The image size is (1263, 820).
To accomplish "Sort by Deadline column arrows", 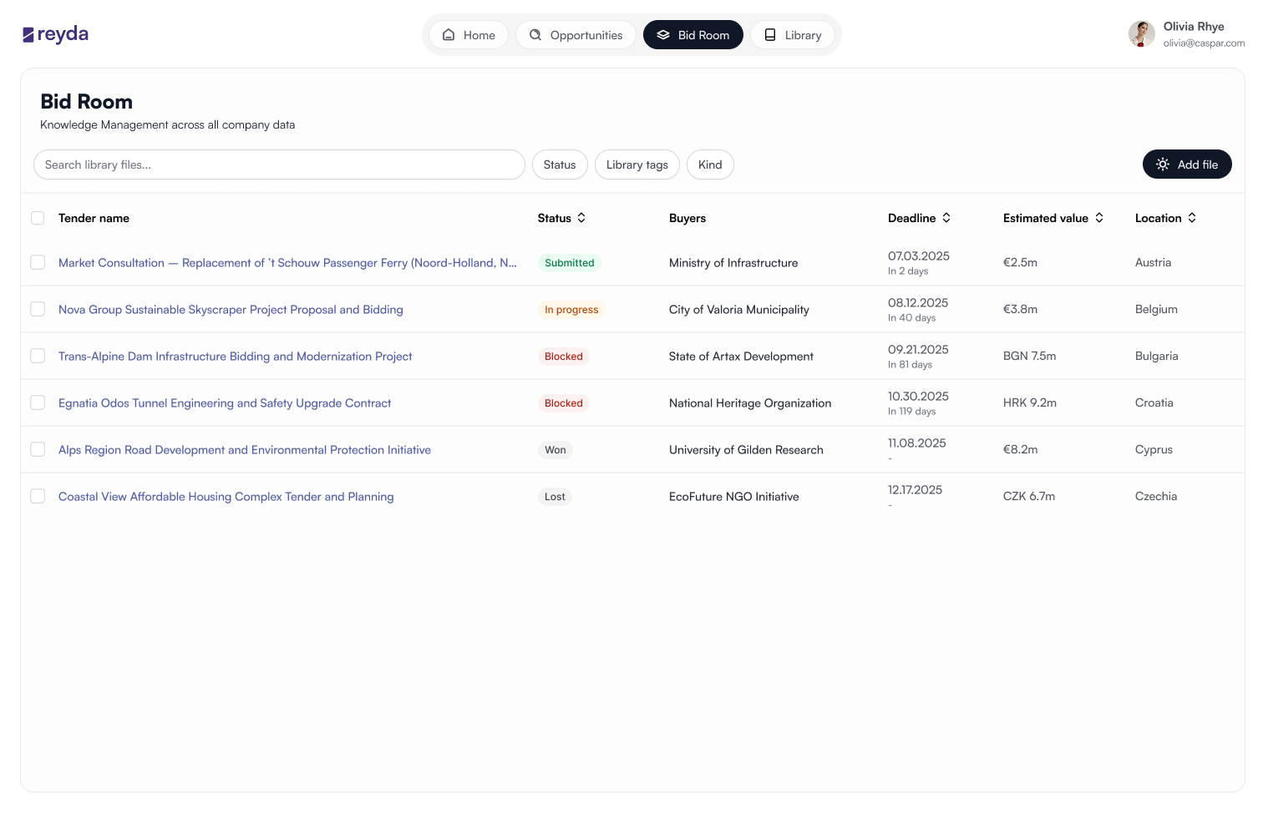I will [x=946, y=218].
